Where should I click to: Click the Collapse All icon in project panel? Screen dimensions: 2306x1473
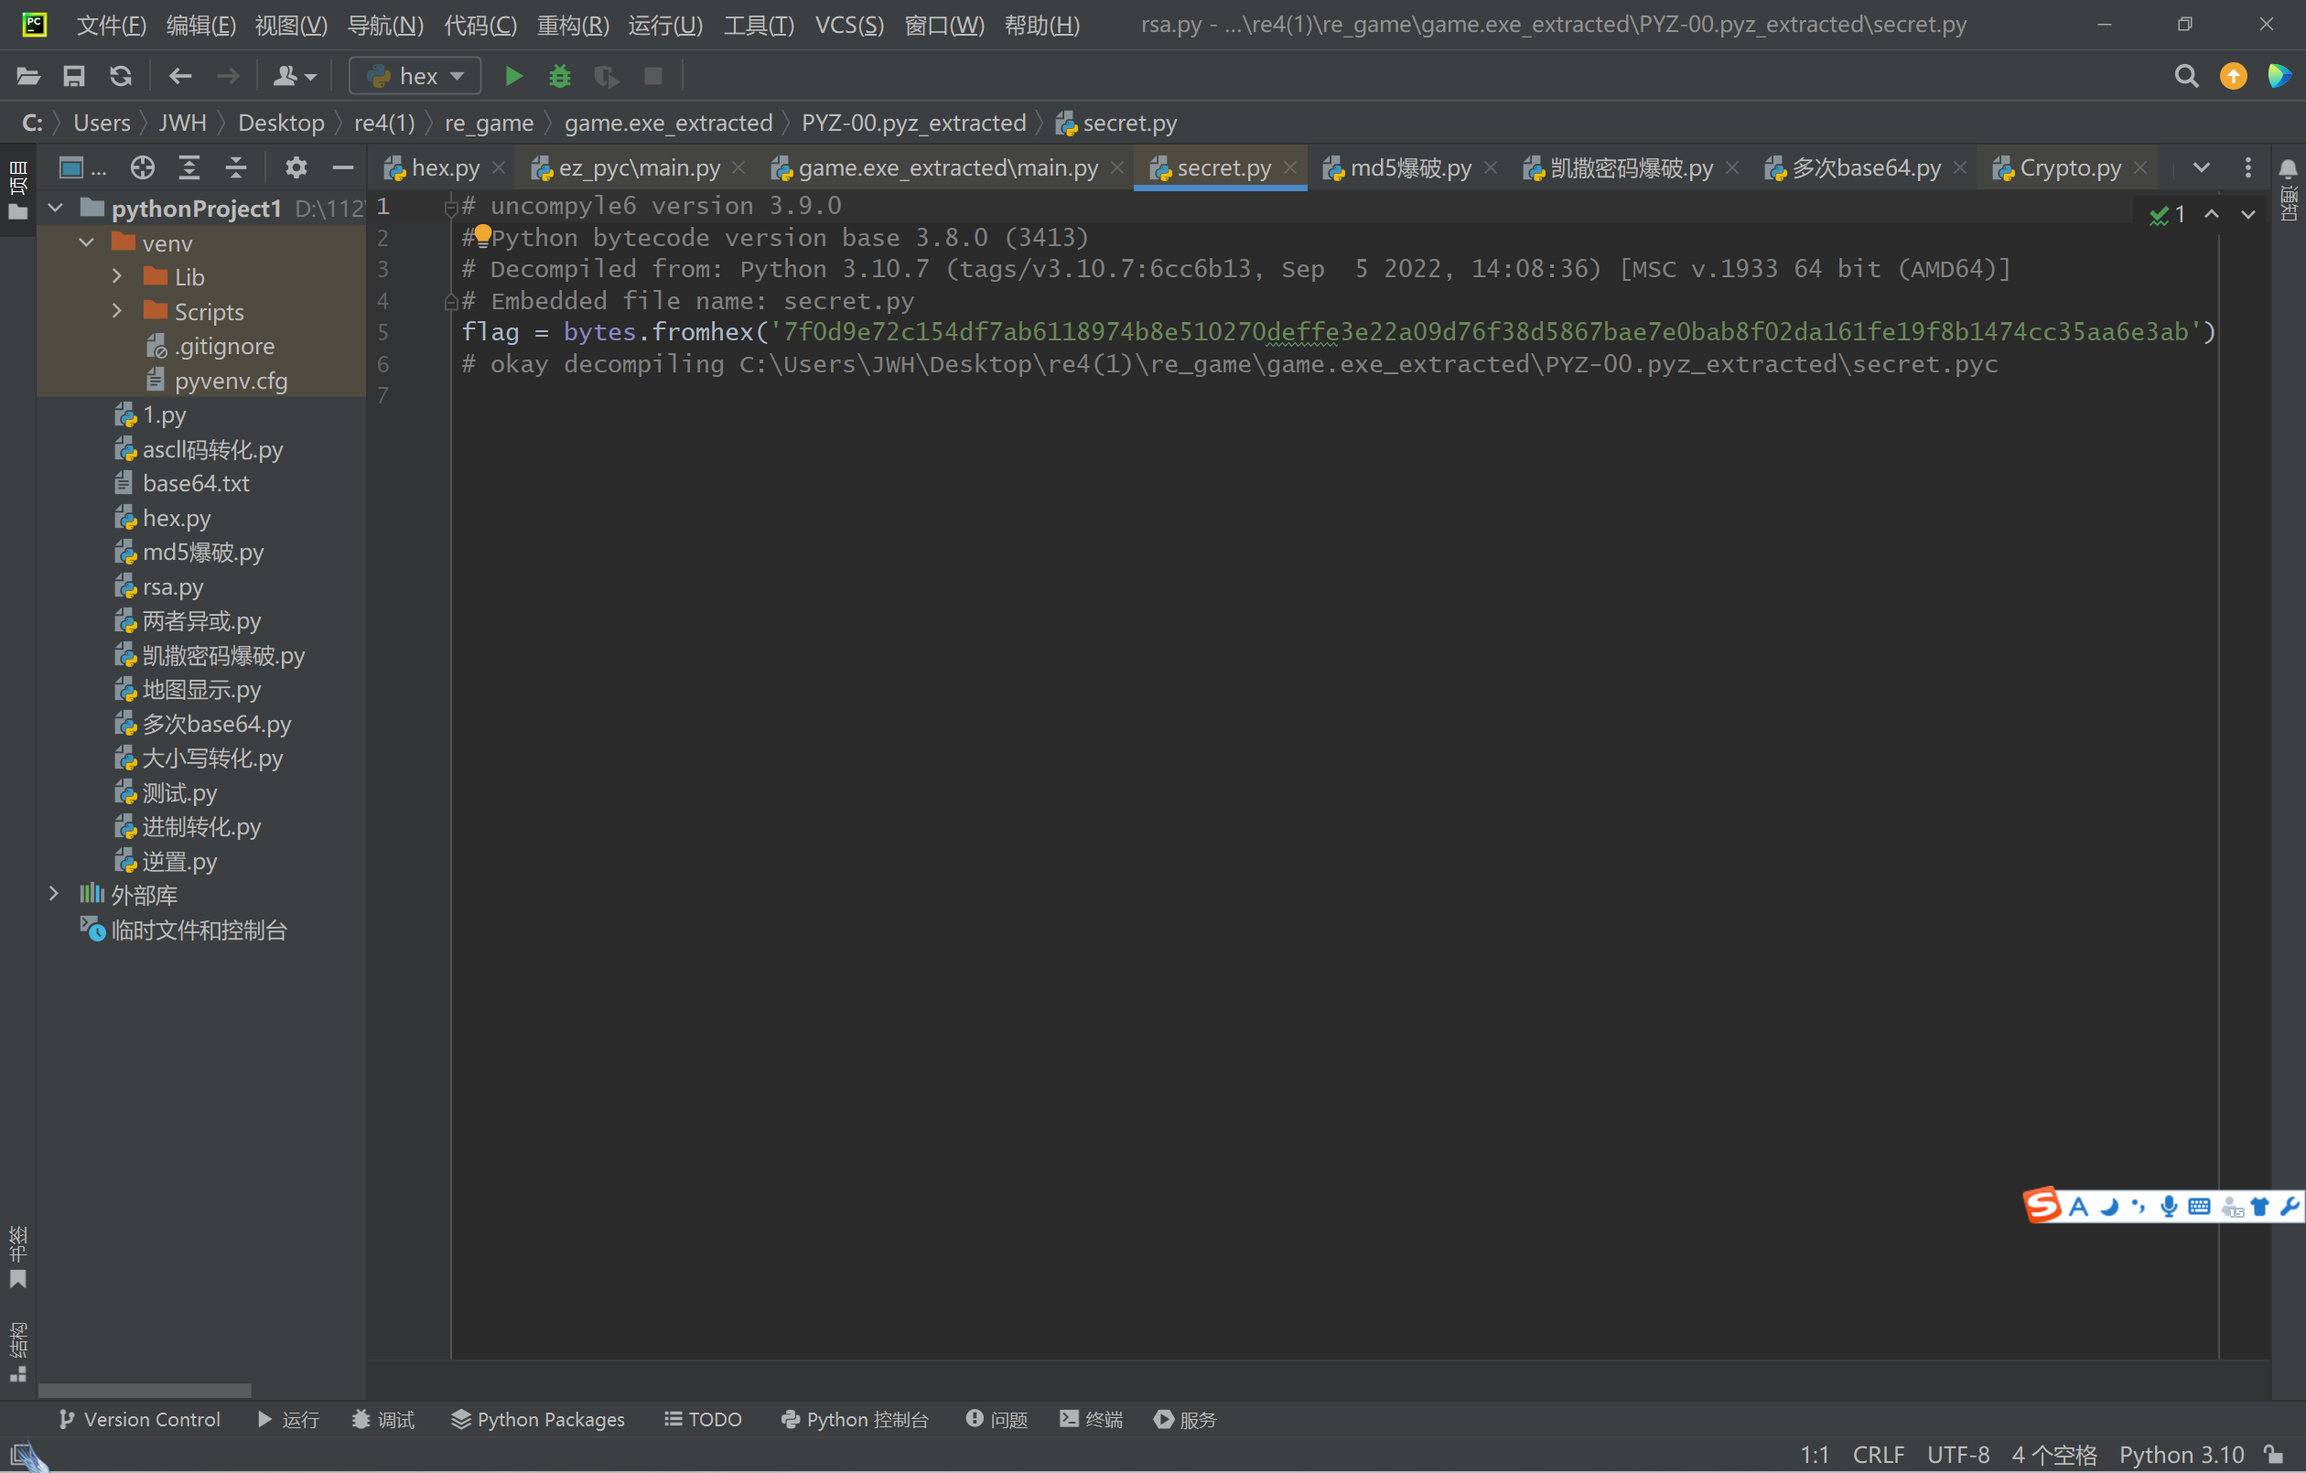(x=235, y=167)
